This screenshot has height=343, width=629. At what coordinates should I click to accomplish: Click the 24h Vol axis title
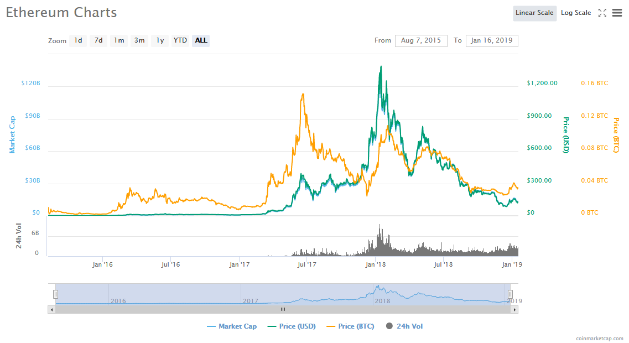(x=18, y=236)
